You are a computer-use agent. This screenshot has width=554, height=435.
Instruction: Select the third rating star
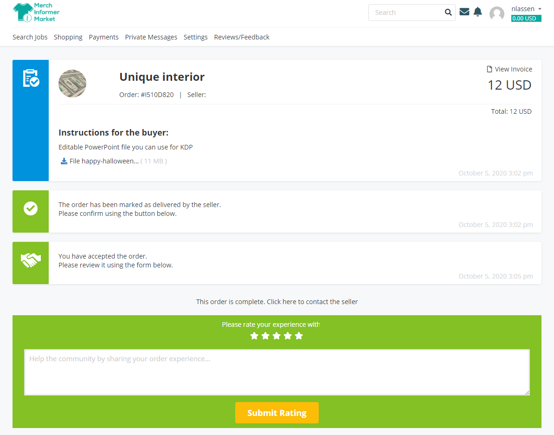(x=277, y=336)
